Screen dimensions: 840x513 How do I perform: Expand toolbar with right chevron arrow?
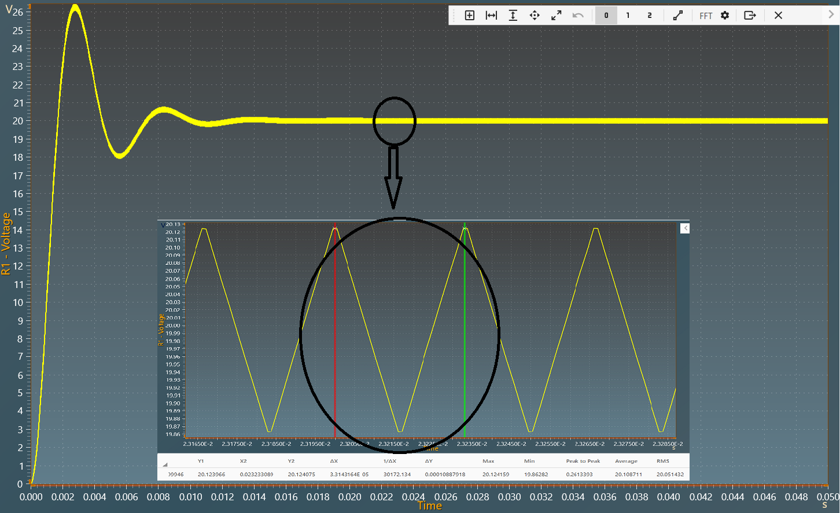(831, 15)
